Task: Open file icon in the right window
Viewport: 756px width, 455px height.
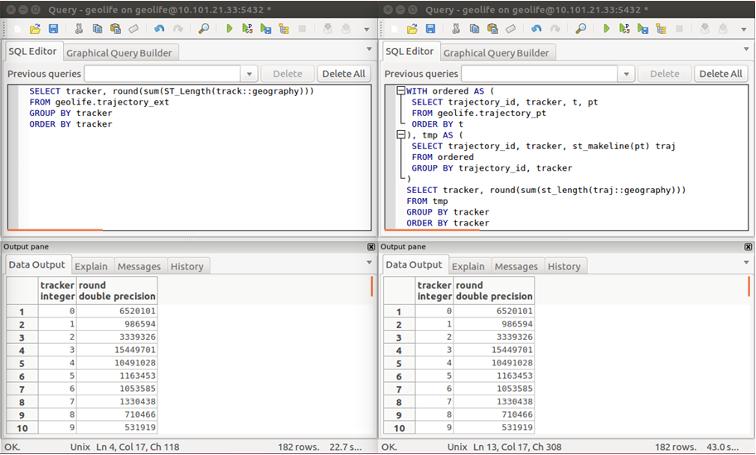Action: pos(412,29)
